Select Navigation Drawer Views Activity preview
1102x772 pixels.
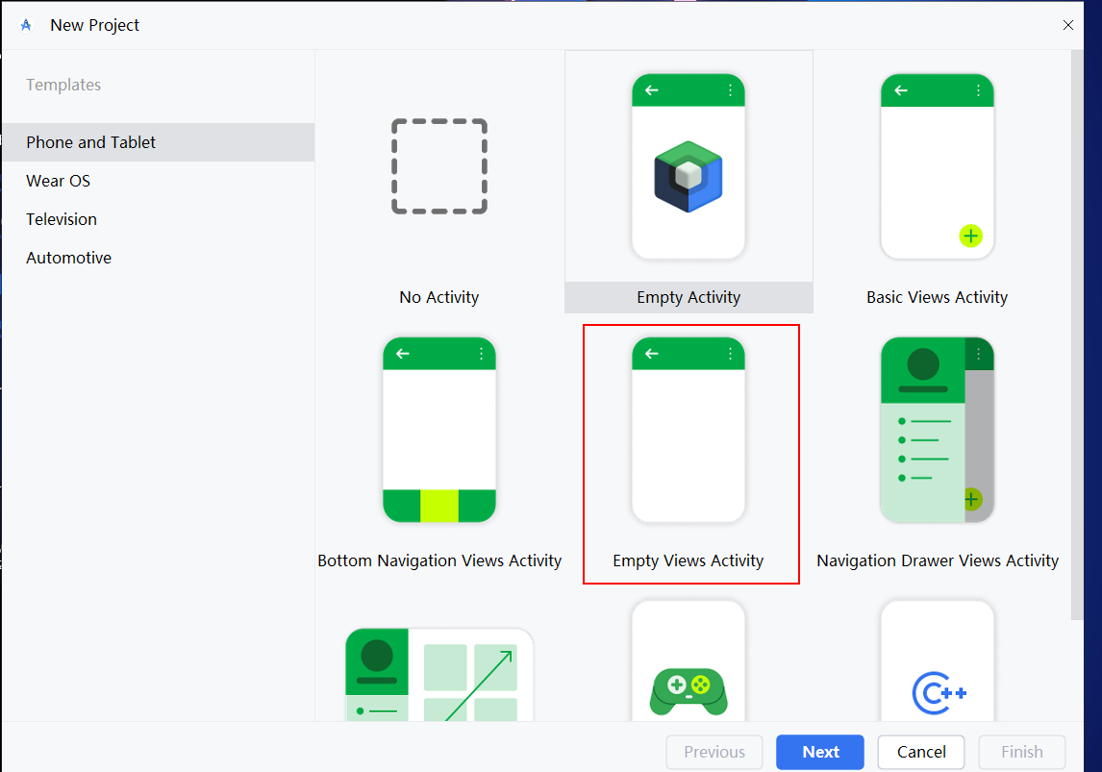[937, 430]
